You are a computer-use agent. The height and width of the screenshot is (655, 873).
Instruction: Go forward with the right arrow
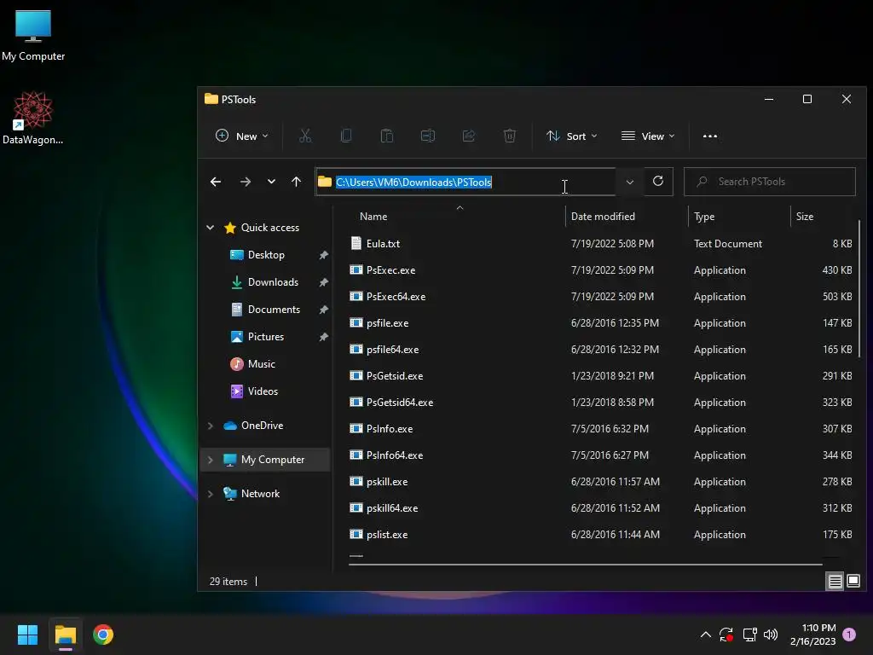tap(245, 182)
